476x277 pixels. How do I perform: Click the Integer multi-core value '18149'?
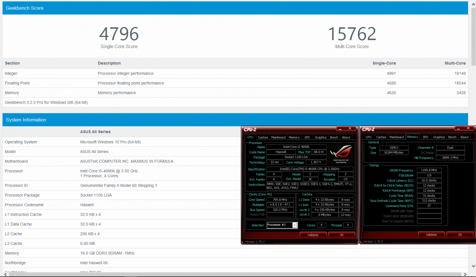coord(459,74)
